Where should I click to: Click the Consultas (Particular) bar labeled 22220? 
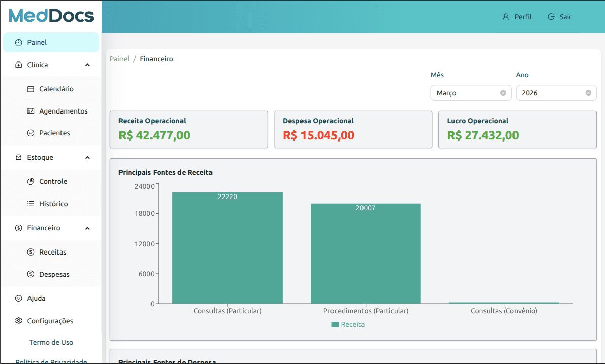tap(227, 249)
